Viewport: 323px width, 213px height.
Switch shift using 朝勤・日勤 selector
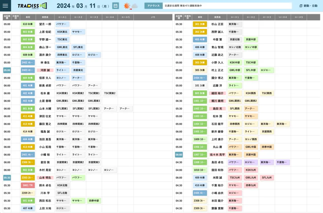pos(308,6)
